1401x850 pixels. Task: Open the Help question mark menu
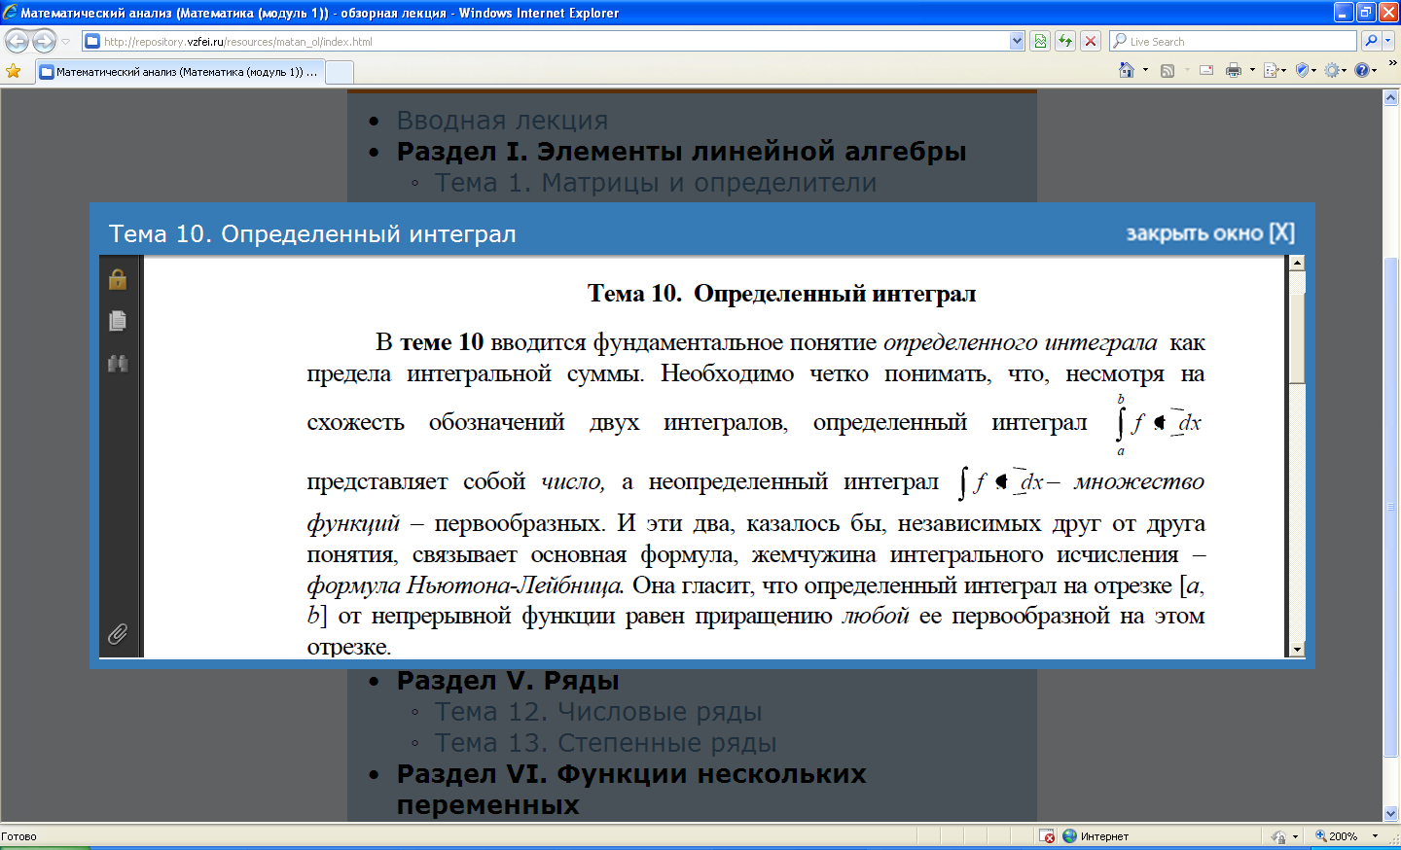point(1365,70)
